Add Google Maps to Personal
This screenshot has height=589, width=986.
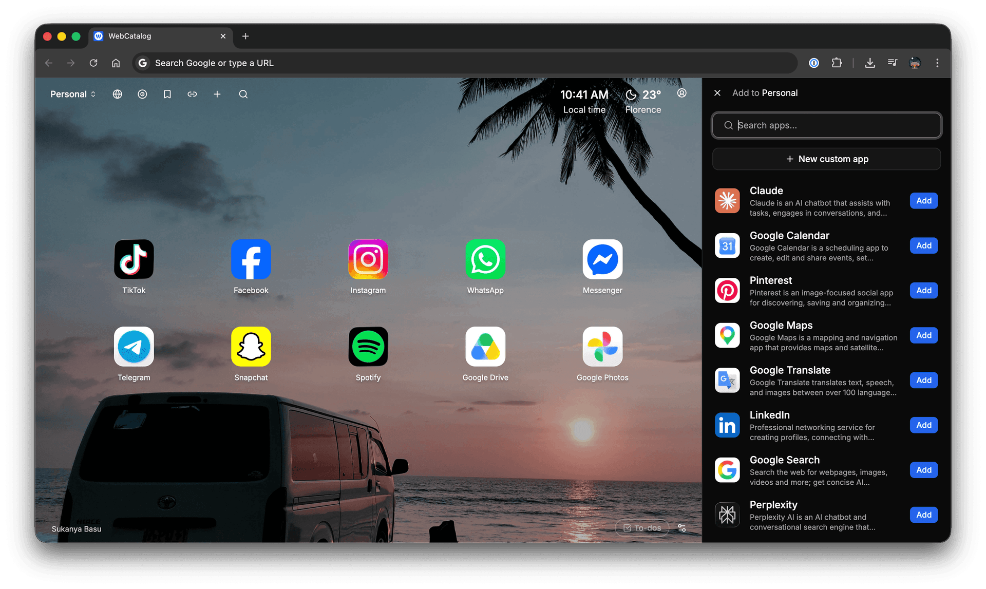923,335
